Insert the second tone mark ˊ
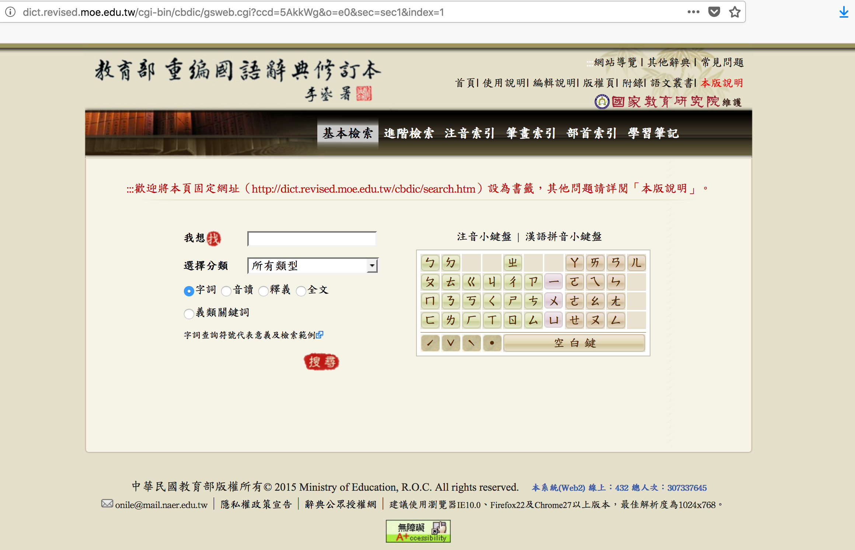Image resolution: width=855 pixels, height=550 pixels. (430, 343)
